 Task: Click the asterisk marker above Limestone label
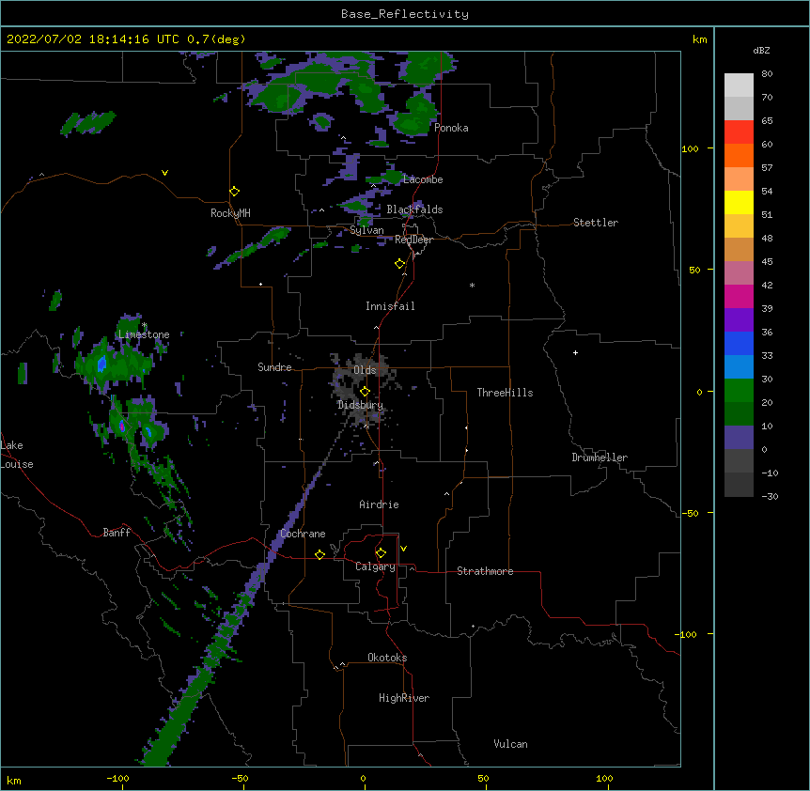[145, 325]
